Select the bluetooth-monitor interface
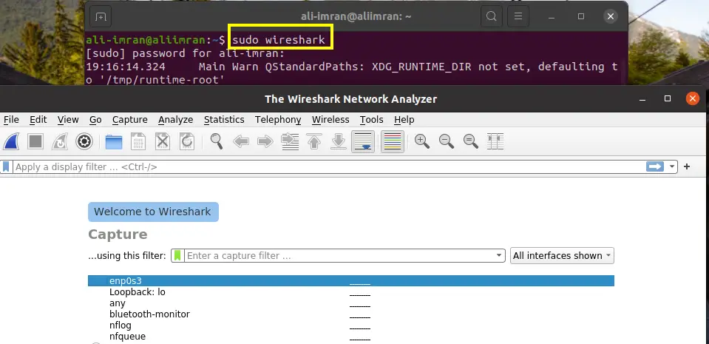 point(351,314)
